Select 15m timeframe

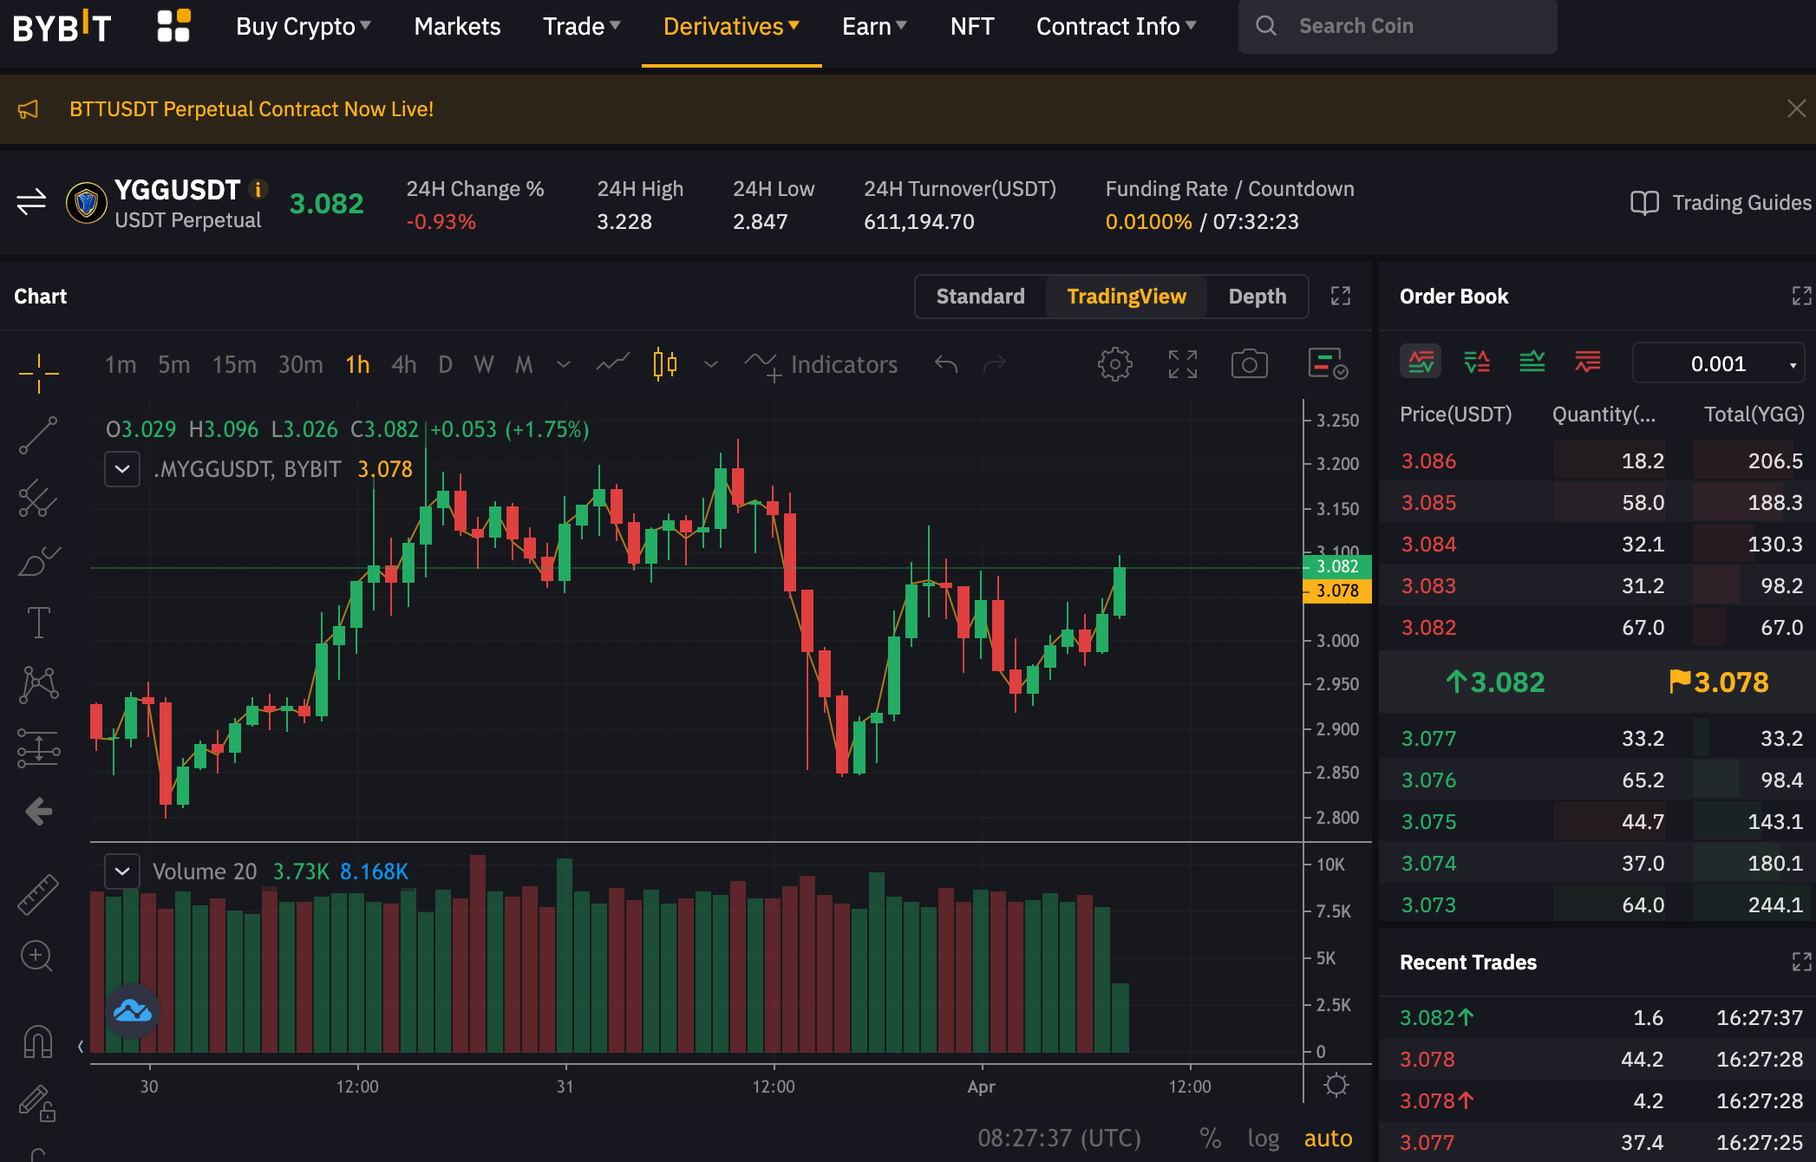234,364
